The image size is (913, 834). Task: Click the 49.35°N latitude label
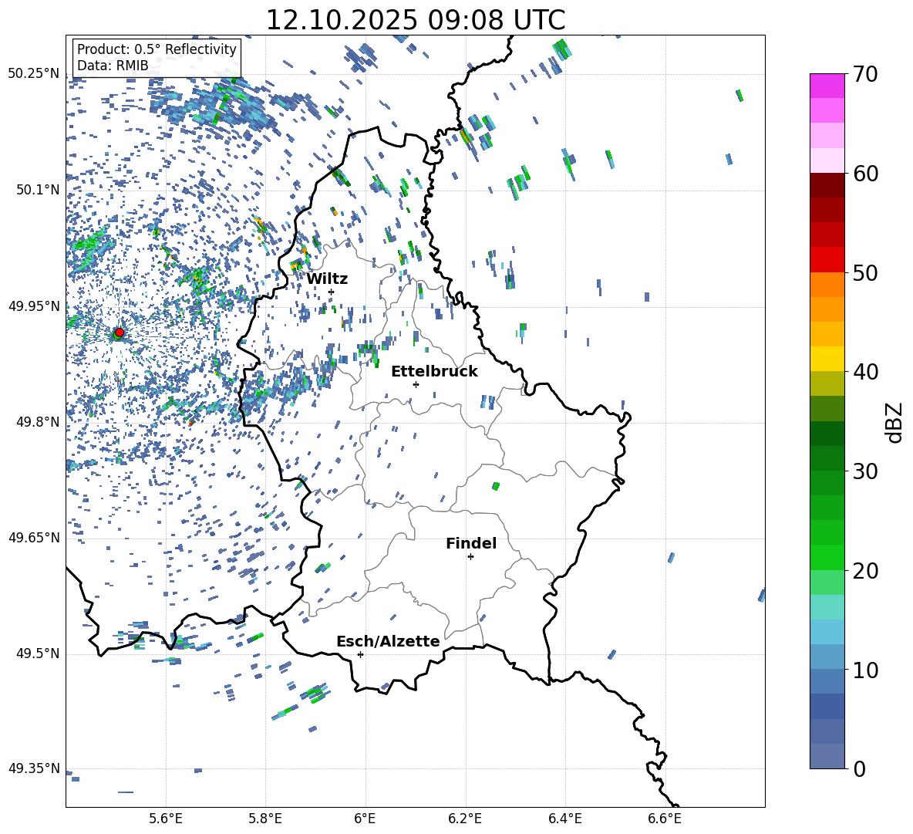point(34,768)
